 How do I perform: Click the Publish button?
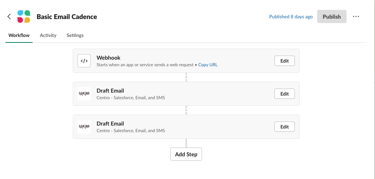pyautogui.click(x=332, y=16)
